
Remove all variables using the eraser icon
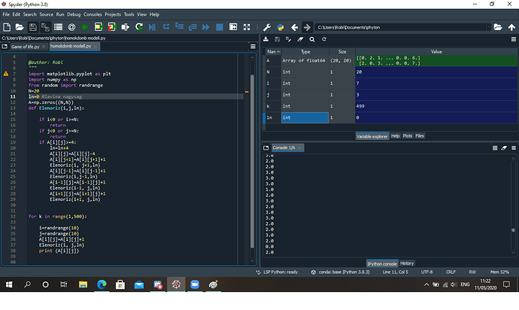299,38
